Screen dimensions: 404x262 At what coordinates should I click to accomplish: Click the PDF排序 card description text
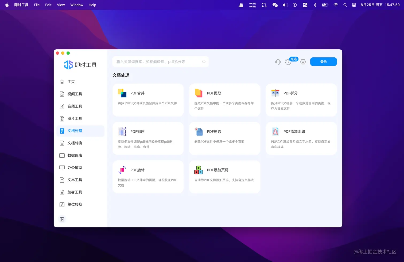tap(145, 144)
